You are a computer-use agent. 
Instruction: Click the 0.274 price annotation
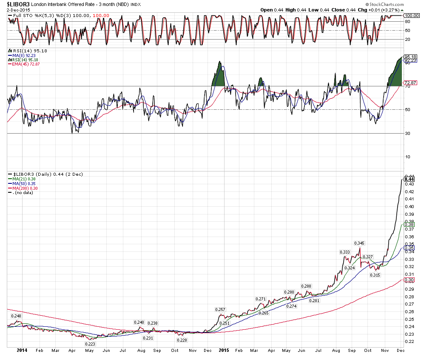(x=291, y=306)
